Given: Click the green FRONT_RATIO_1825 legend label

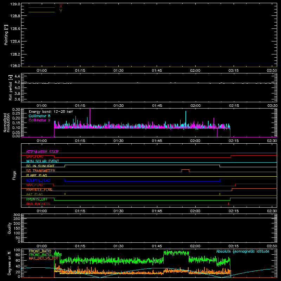Looking at the screenshot, I should [45, 255].
